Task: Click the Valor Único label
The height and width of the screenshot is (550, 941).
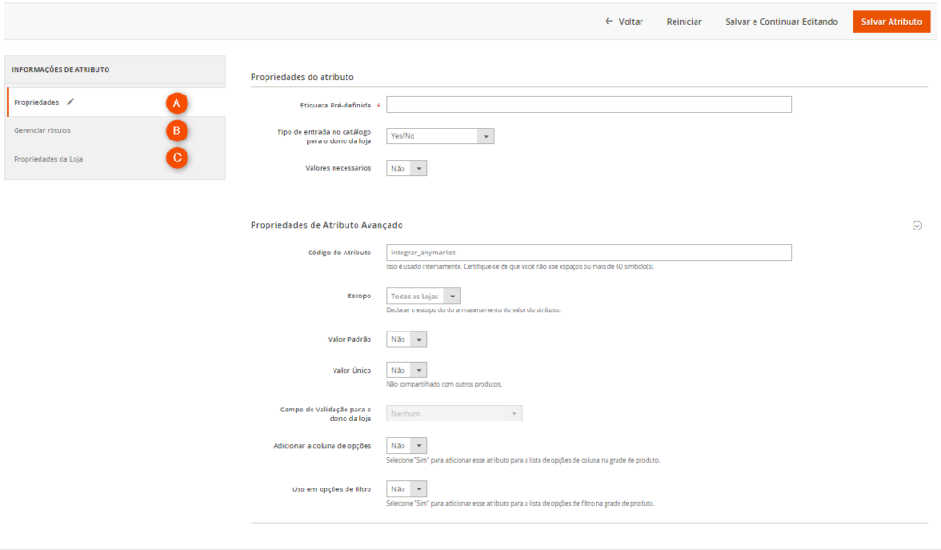Action: point(352,370)
